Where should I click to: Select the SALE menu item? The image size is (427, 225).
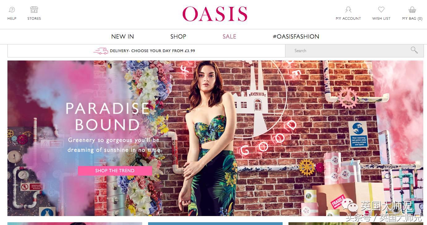(229, 36)
